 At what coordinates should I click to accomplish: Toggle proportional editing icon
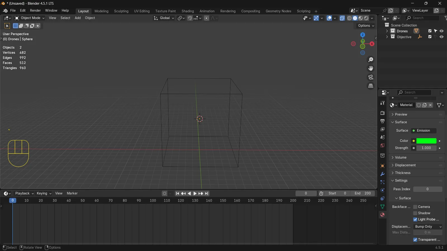point(206,18)
